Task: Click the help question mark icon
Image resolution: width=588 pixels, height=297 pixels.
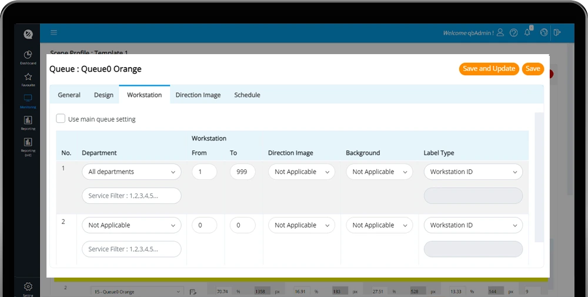Action: tap(514, 33)
